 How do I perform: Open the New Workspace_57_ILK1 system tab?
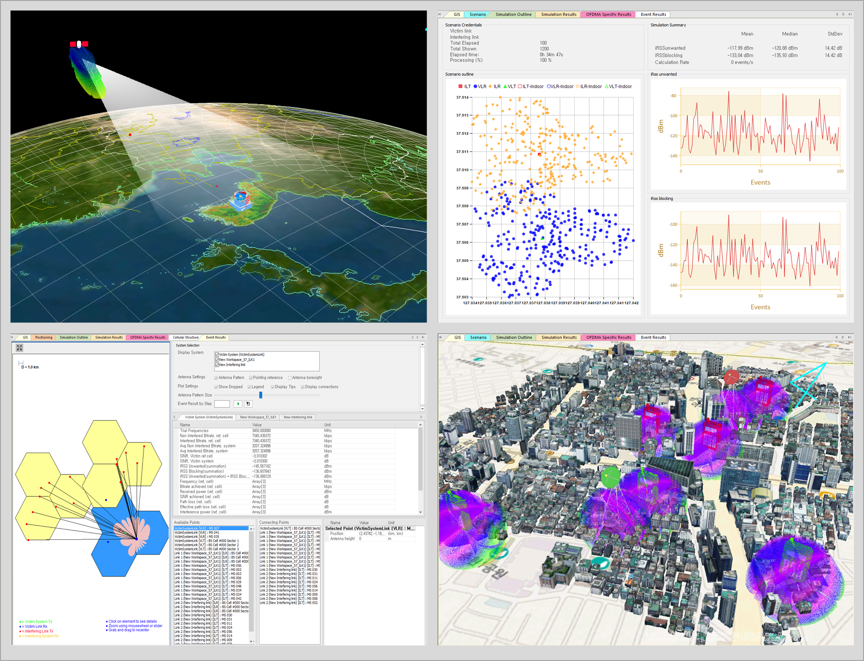(258, 417)
